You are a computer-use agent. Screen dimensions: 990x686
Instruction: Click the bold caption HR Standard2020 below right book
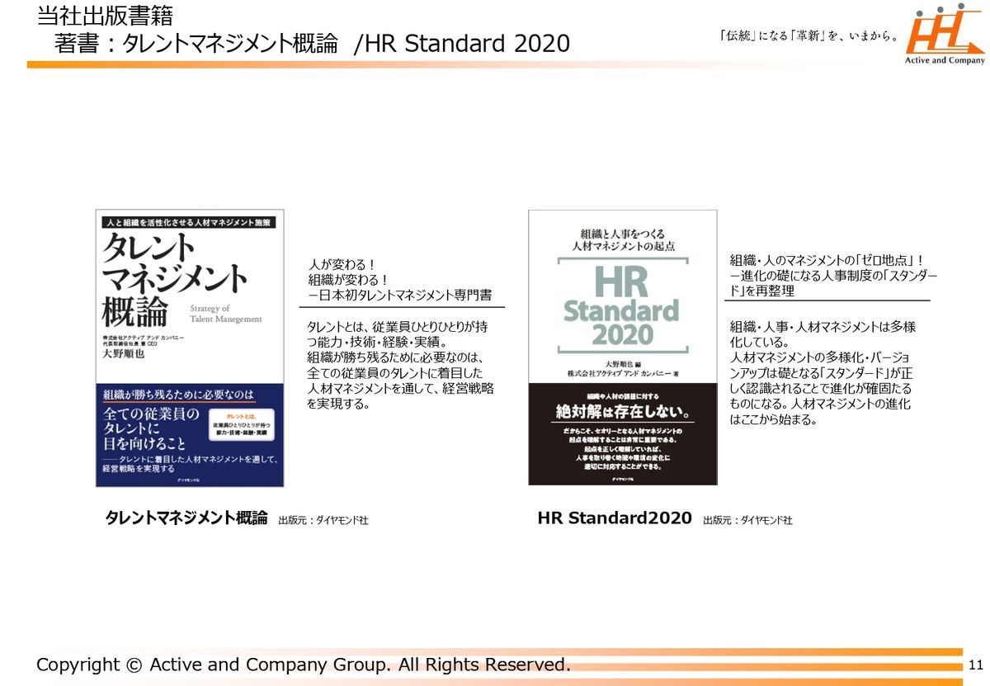tap(614, 518)
